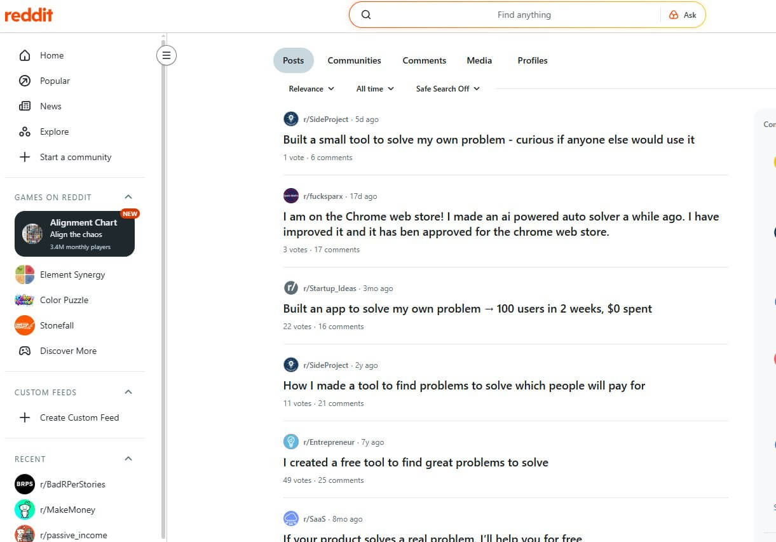Image resolution: width=776 pixels, height=542 pixels.
Task: Click the Element Synergy game icon
Action: (x=25, y=274)
